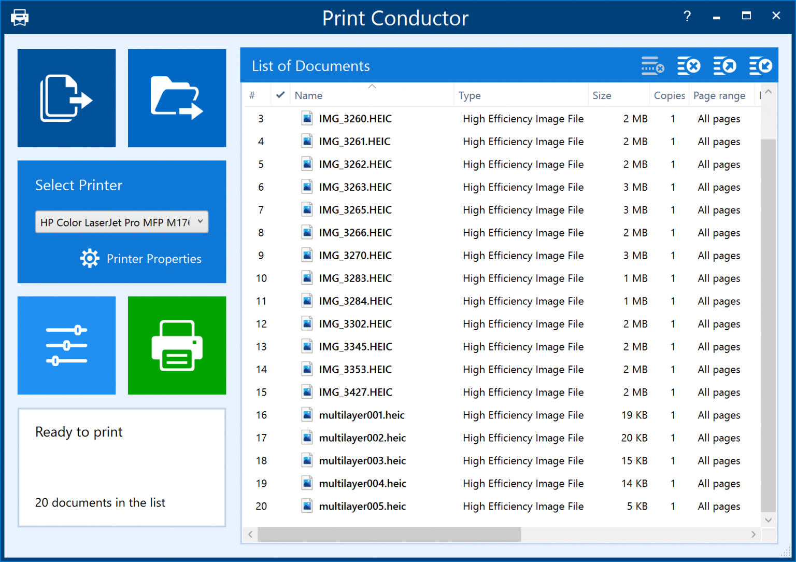Click the Add Documents icon tile
Viewport: 796px width, 562px height.
tap(66, 99)
